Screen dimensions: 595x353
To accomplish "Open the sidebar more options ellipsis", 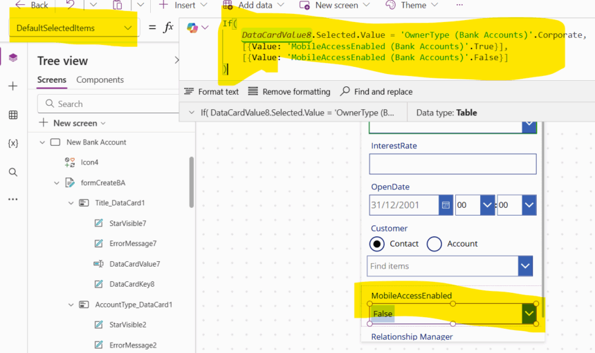I will (x=13, y=199).
